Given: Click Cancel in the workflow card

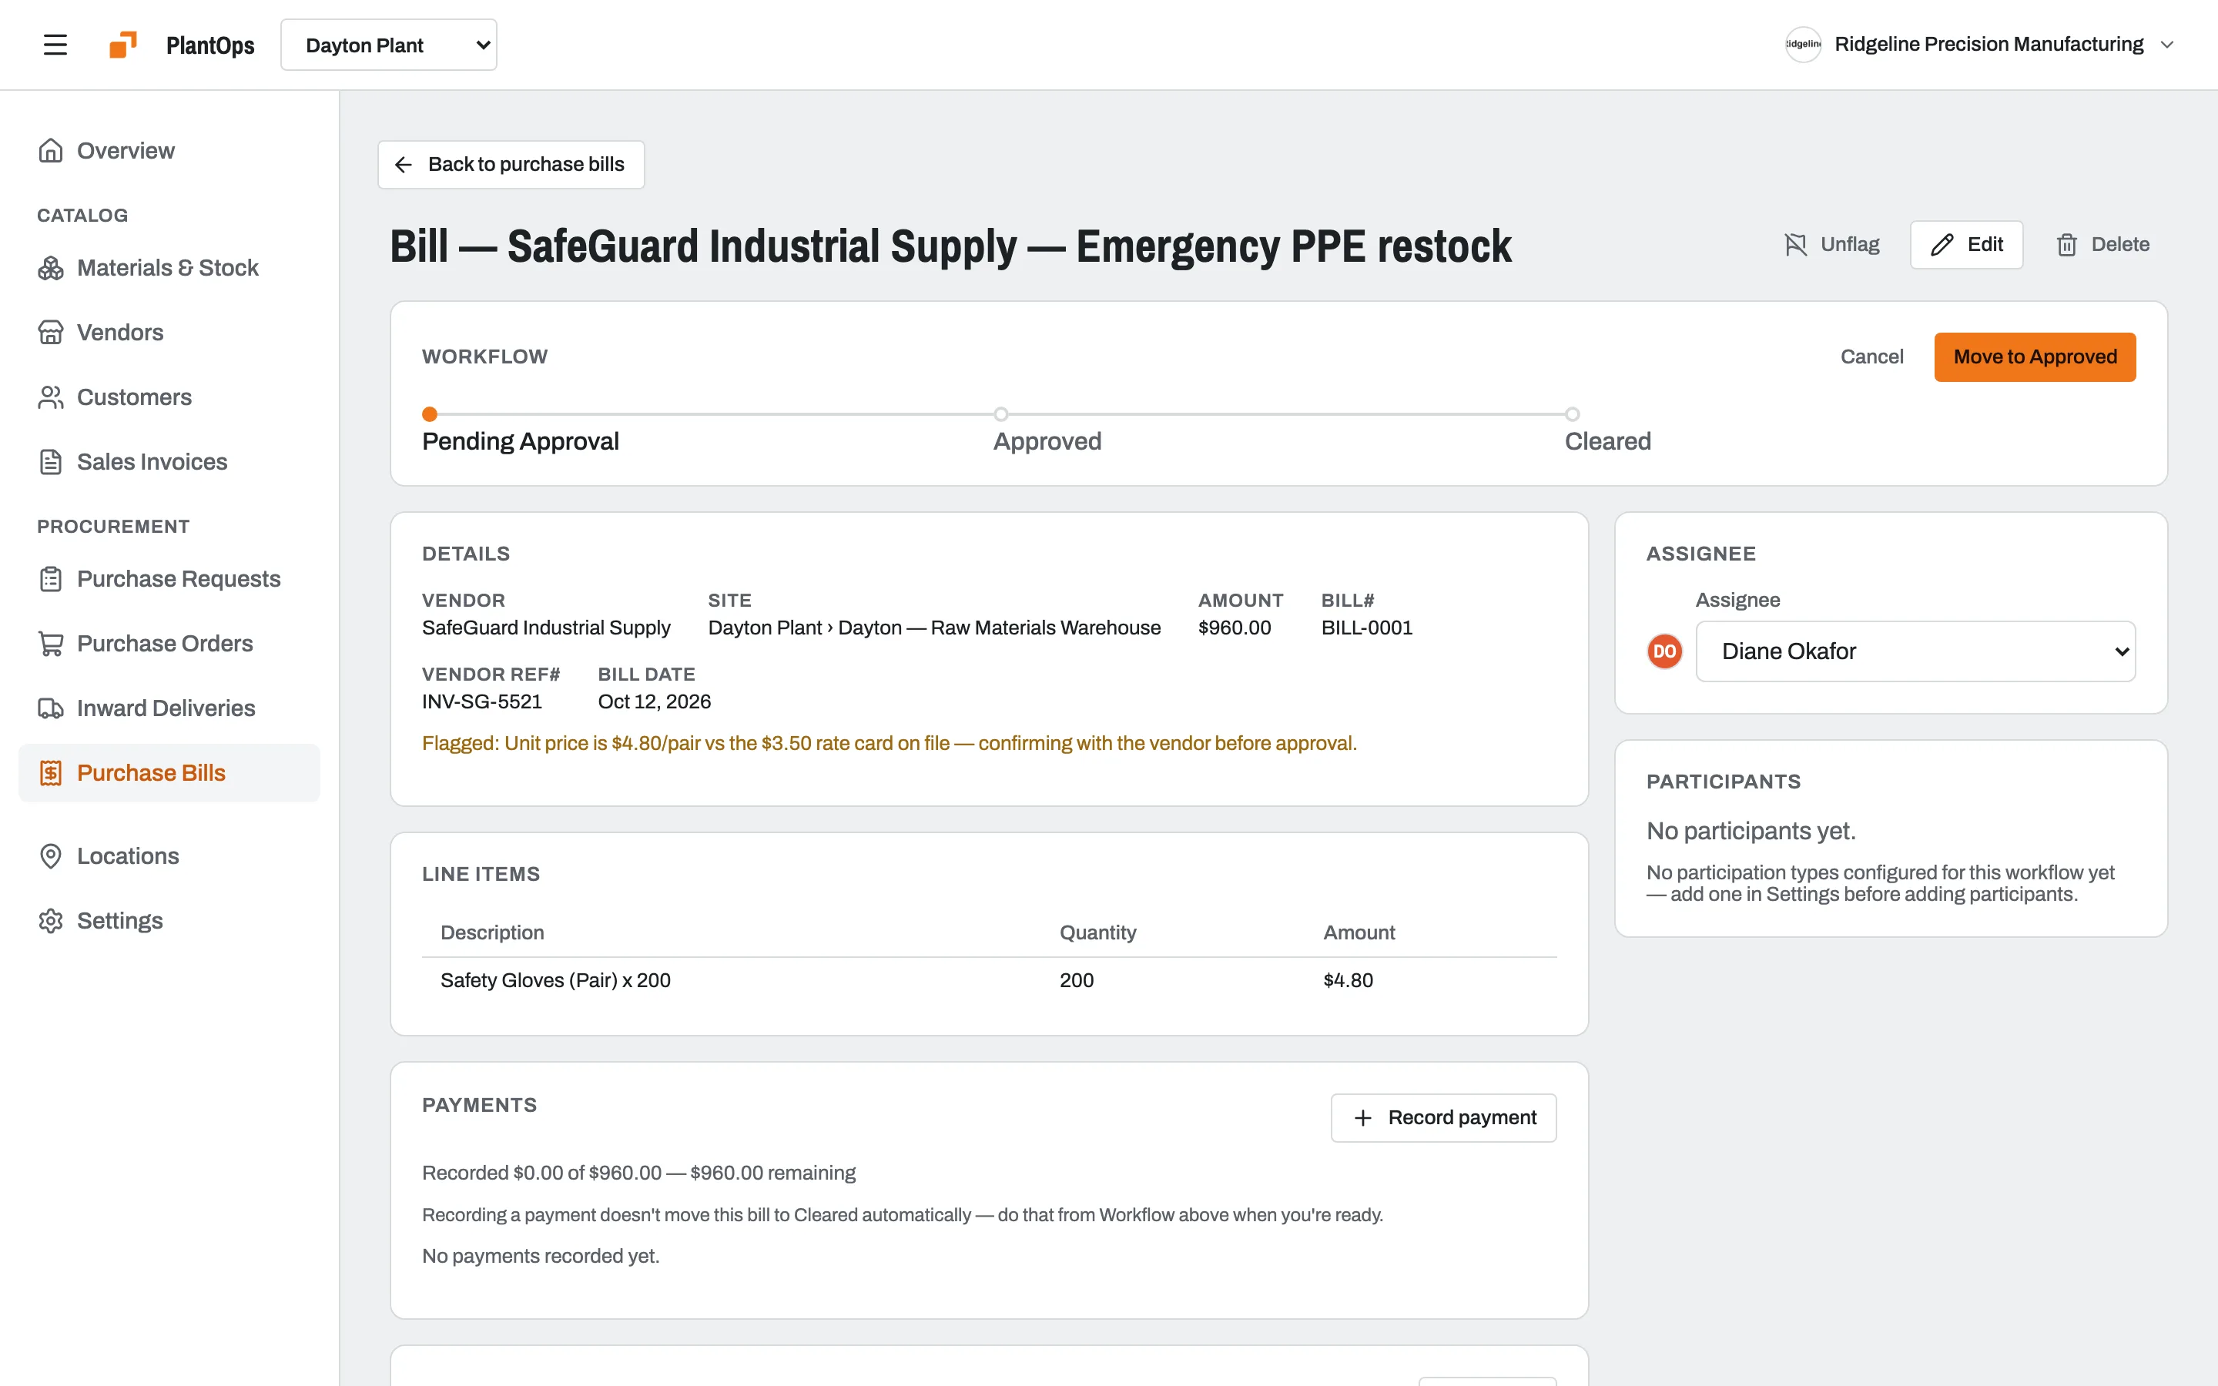Looking at the screenshot, I should click(1871, 357).
